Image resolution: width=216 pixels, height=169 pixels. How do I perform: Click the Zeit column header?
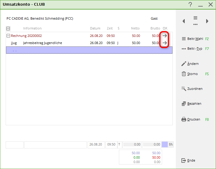(110, 28)
